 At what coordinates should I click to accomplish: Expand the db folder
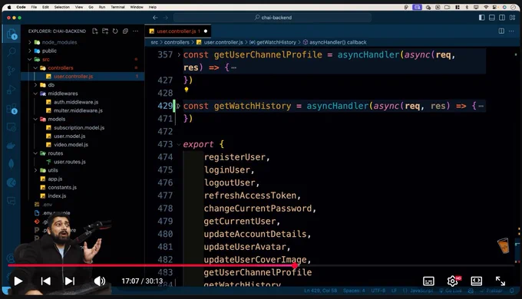click(35, 85)
